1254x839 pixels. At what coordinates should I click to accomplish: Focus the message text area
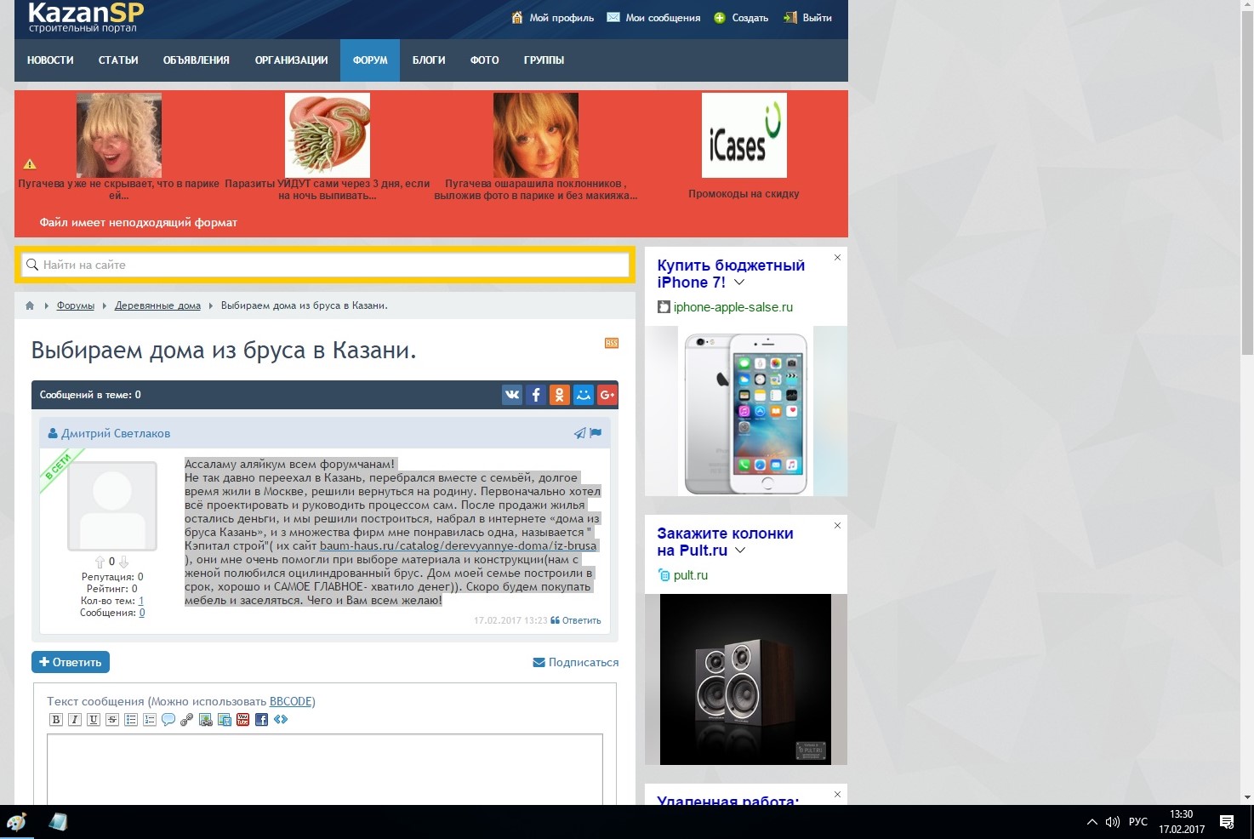coord(325,769)
